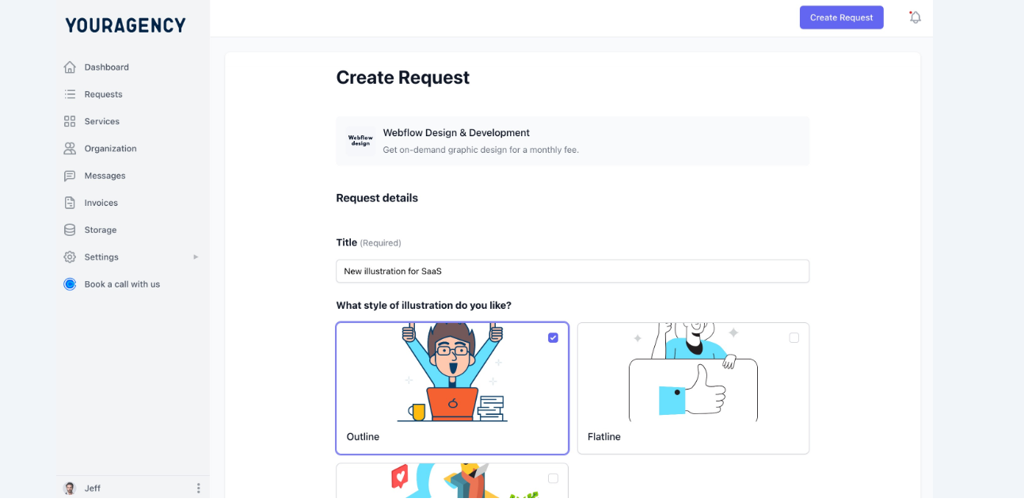1024x502 pixels.
Task: Open Services in the sidebar
Action: (x=101, y=121)
